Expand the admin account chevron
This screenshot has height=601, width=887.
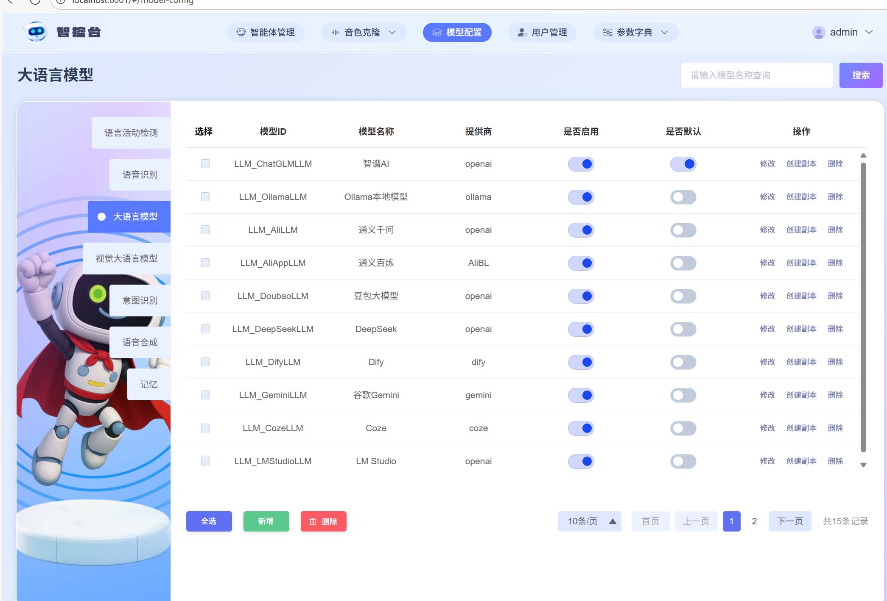pyautogui.click(x=869, y=32)
